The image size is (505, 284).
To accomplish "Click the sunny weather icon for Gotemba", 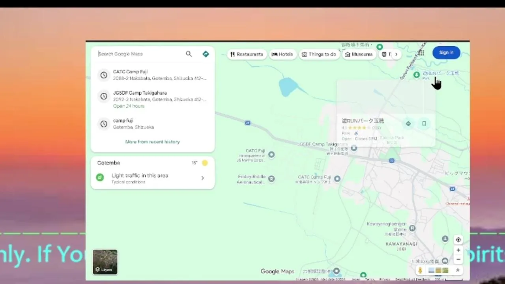I will click(x=204, y=163).
